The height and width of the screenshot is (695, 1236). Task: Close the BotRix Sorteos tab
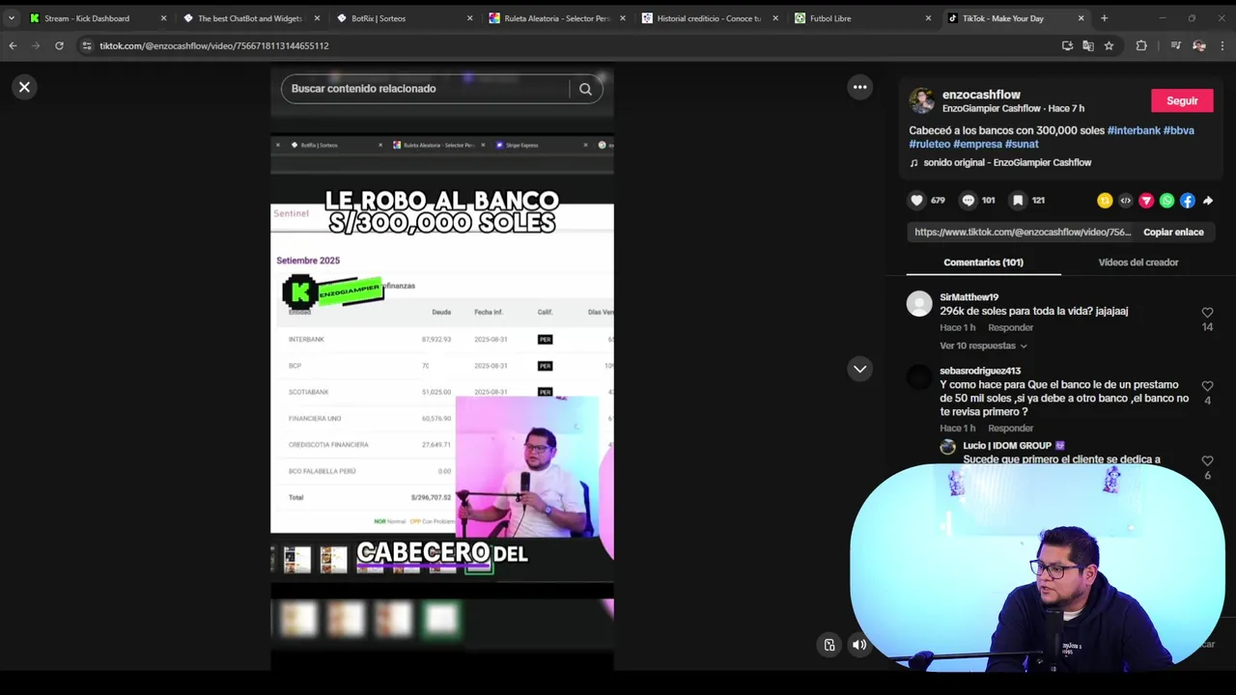[470, 18]
